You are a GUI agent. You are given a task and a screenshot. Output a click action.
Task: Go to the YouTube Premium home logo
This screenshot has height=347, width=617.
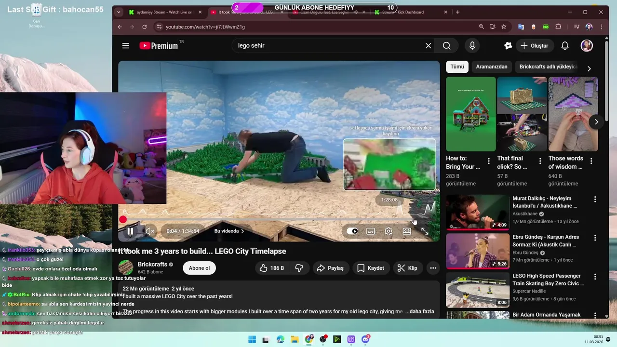pos(159,46)
